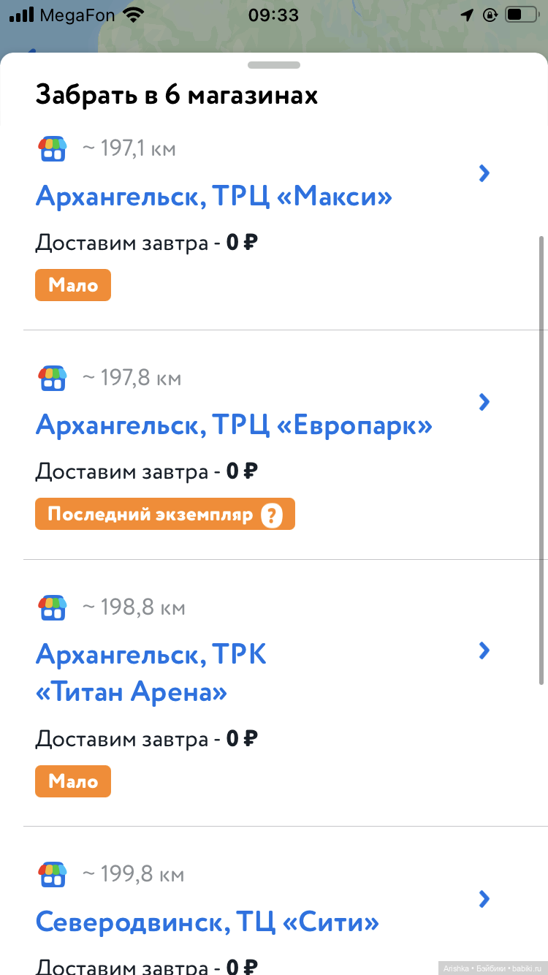
Task: Expand Северодвинск ТЦ «Сити» chevron
Action: 484,899
